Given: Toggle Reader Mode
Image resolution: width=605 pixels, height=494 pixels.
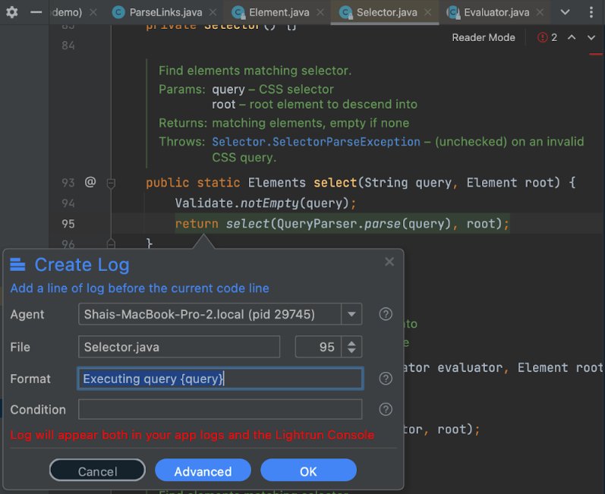Looking at the screenshot, I should pyautogui.click(x=484, y=37).
